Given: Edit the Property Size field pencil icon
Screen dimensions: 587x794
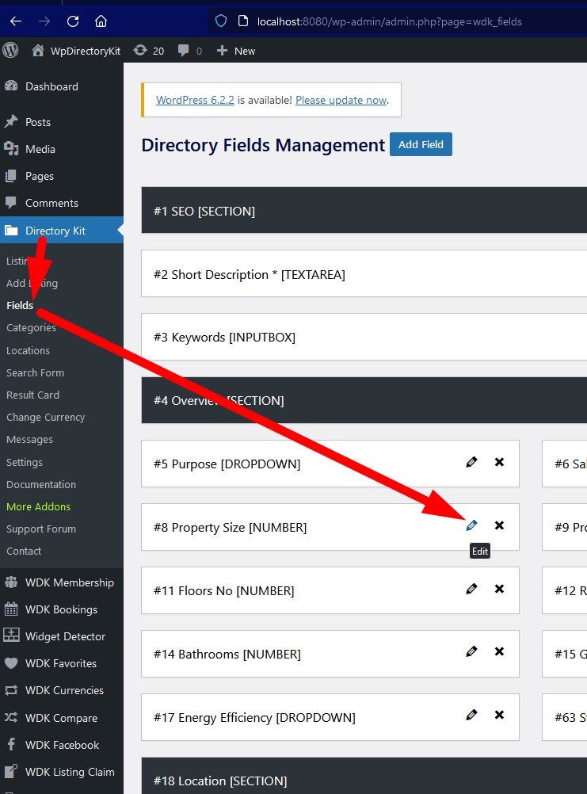Looking at the screenshot, I should [x=471, y=525].
